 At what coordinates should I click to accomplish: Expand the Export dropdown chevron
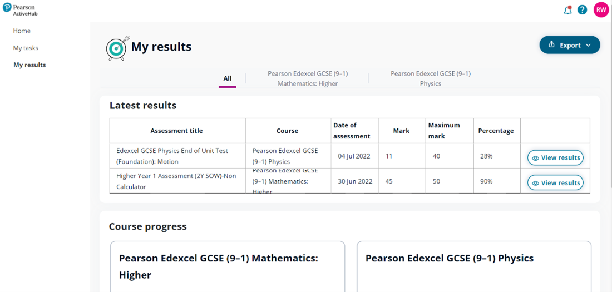pyautogui.click(x=589, y=46)
